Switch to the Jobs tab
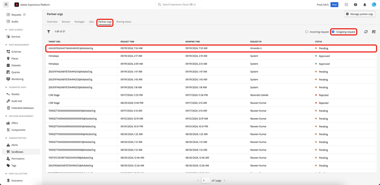 [91, 22]
